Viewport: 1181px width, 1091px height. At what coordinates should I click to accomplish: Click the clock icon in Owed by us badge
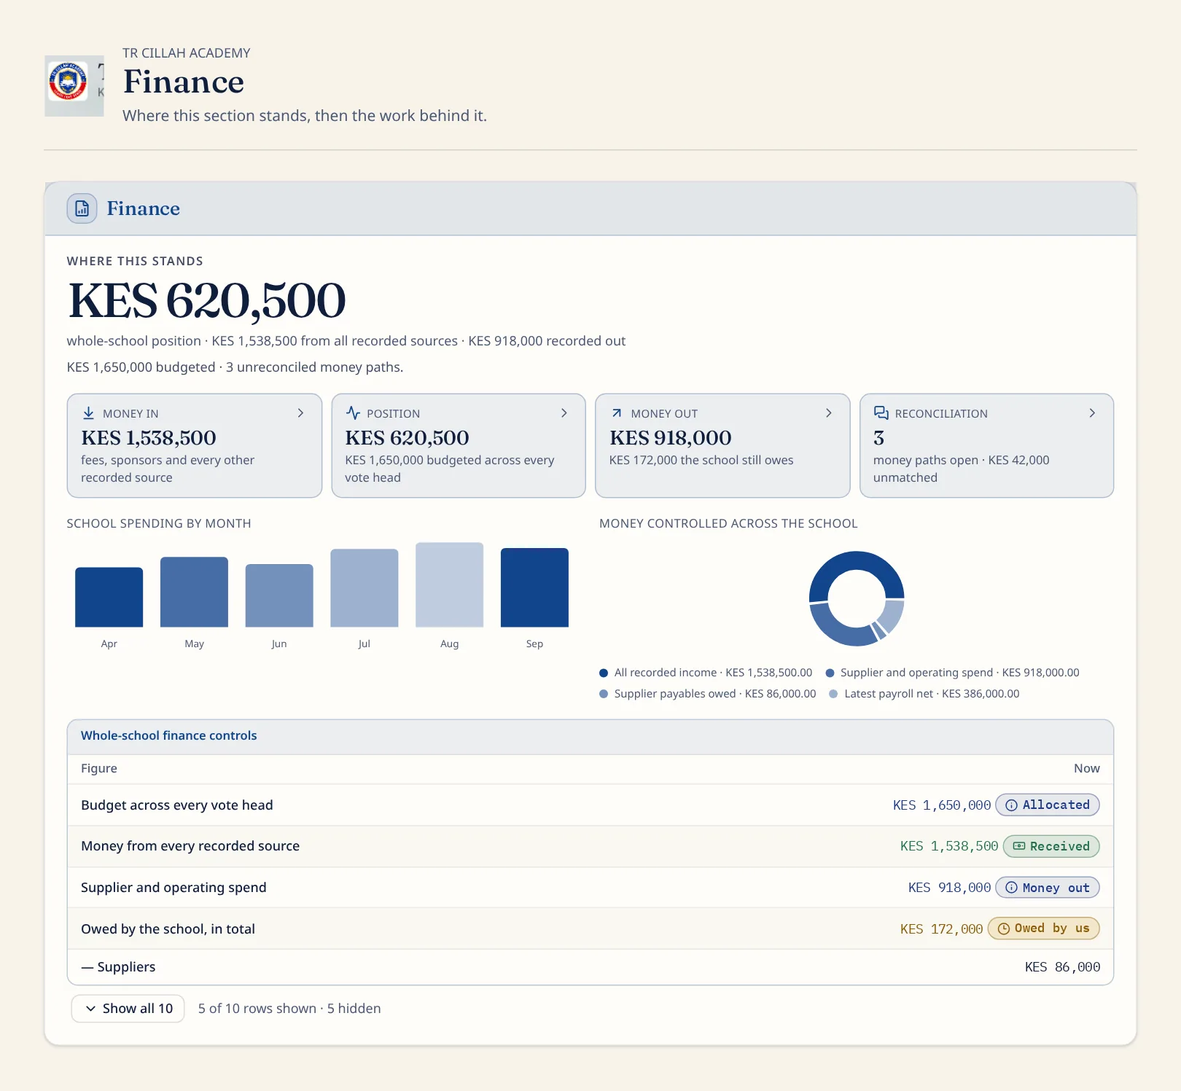(1003, 928)
